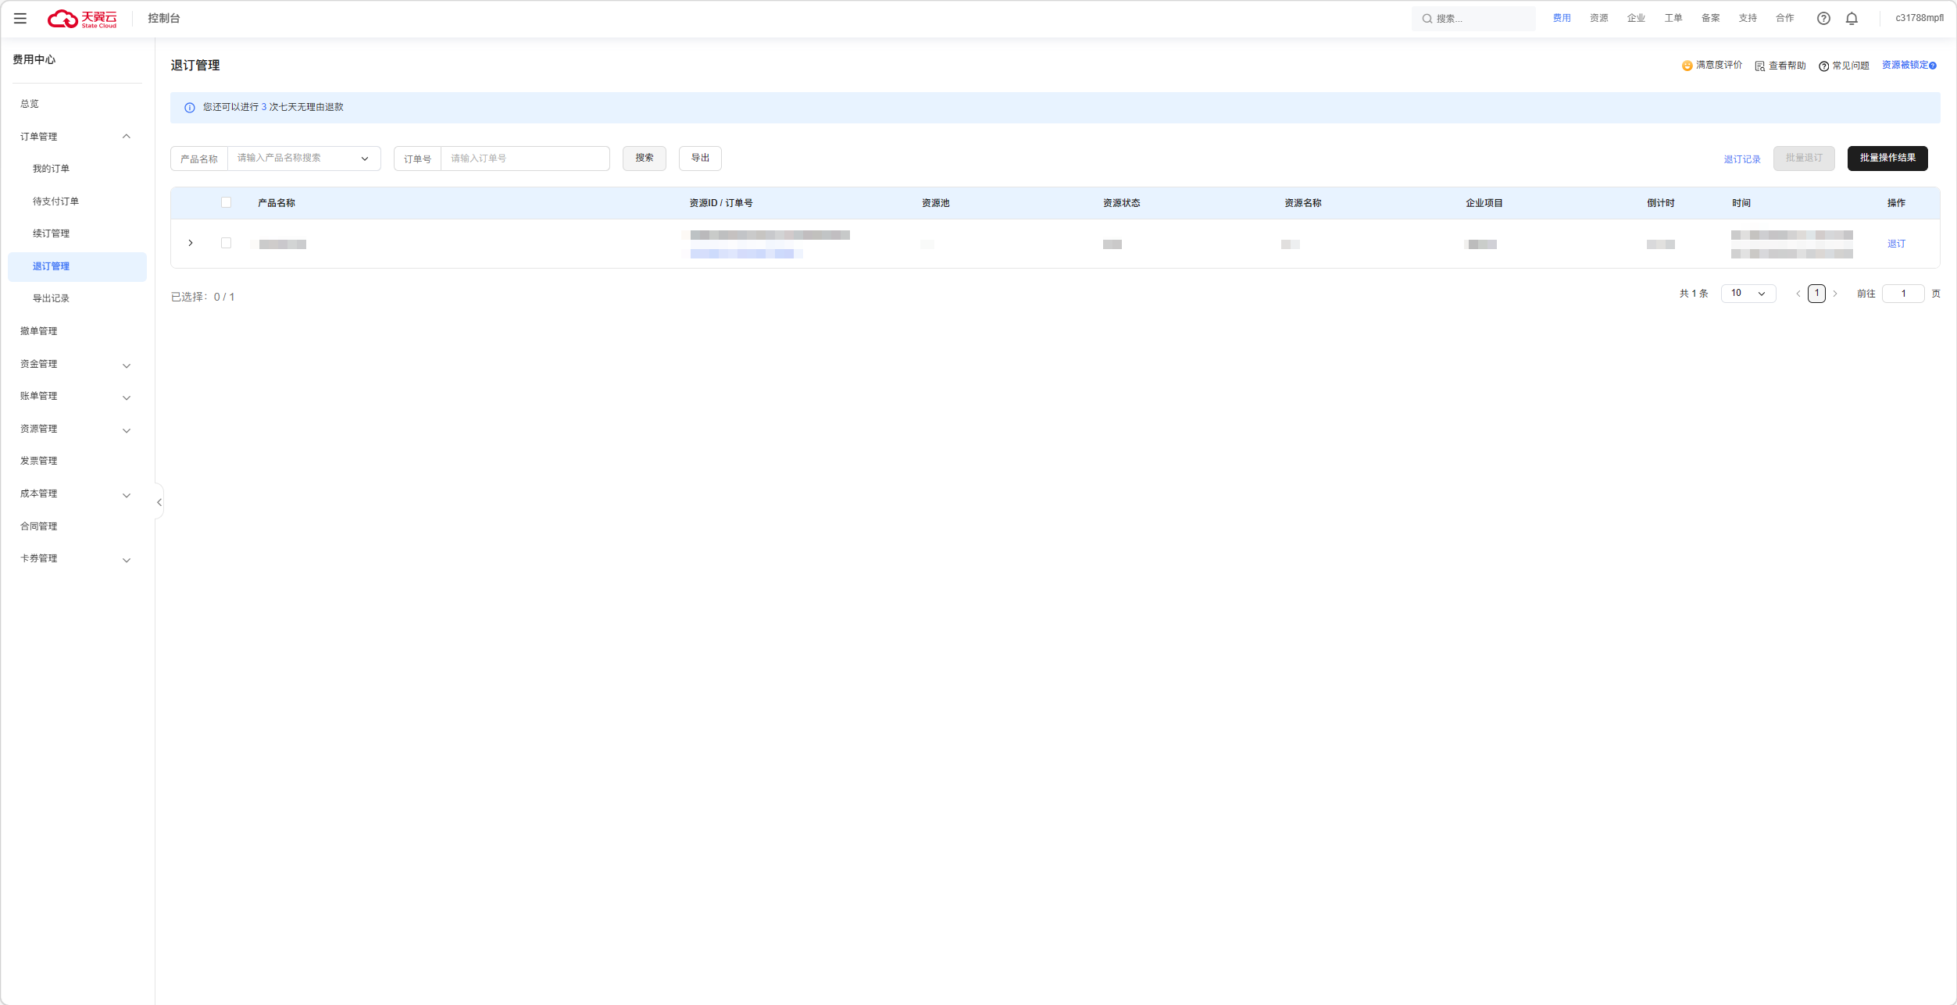Open 查看帮助 document icon
This screenshot has width=1957, height=1005.
click(x=1760, y=66)
